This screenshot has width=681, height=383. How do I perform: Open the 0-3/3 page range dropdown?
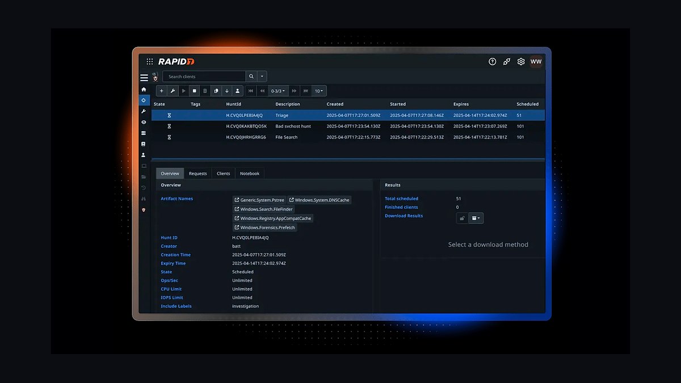278,91
